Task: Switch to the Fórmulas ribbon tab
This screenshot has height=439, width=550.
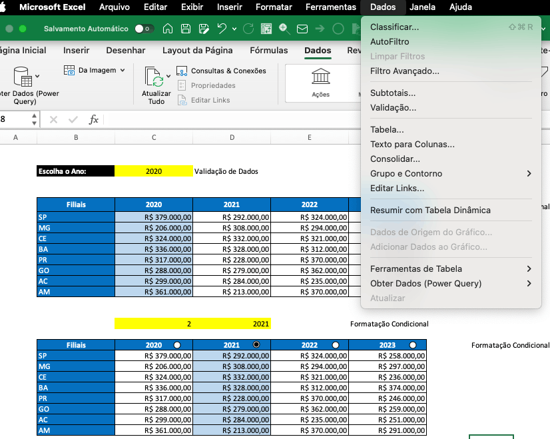Action: tap(269, 51)
